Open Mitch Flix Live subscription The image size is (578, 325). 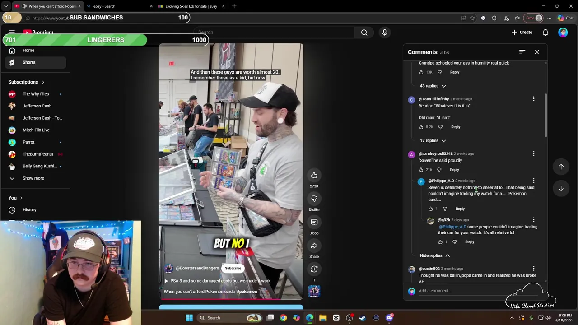tap(35, 130)
